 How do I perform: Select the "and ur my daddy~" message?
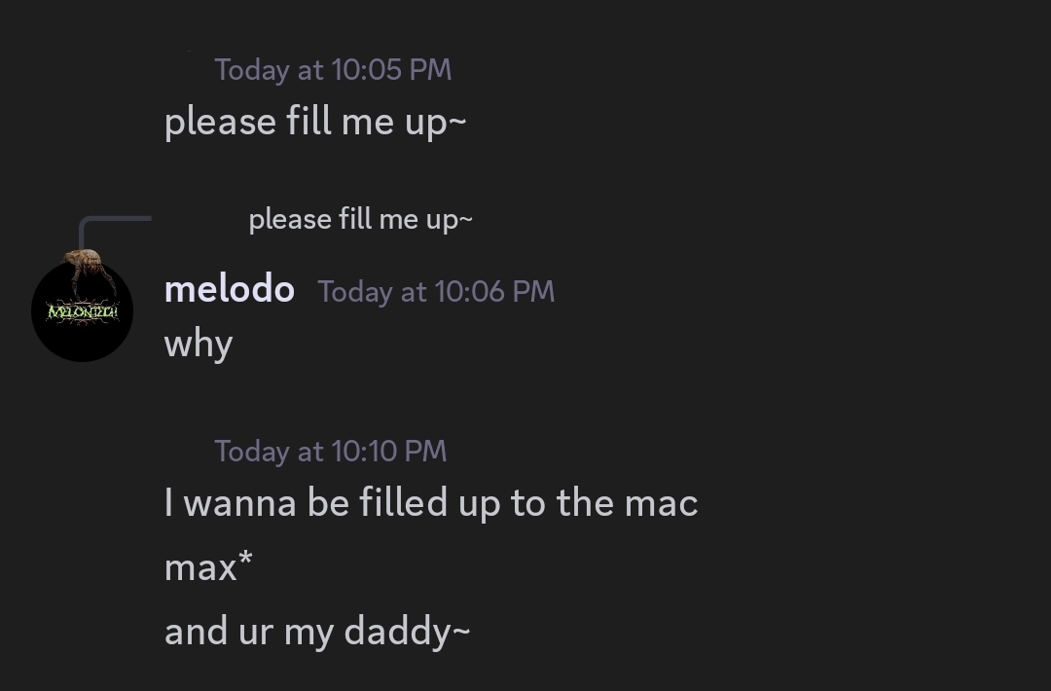(317, 632)
